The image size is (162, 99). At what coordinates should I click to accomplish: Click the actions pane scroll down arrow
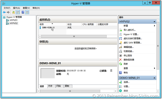coord(158,91)
